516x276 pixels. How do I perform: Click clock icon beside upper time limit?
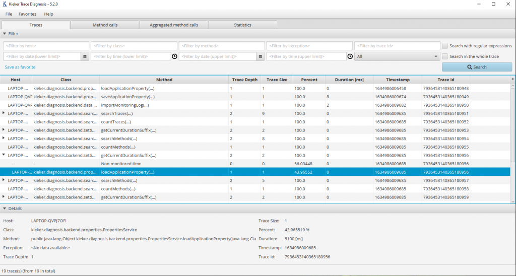pos(350,57)
